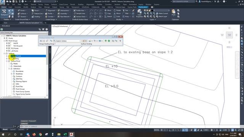Expand the Grading Creation Tools chevron
Image resolution: width=244 pixels, height=137 pixels.
[x=120, y=41]
